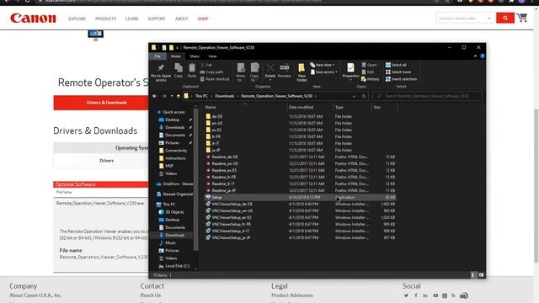Switch to details view in status bar
Viewport: 539px width, 303px height.
[x=472, y=275]
